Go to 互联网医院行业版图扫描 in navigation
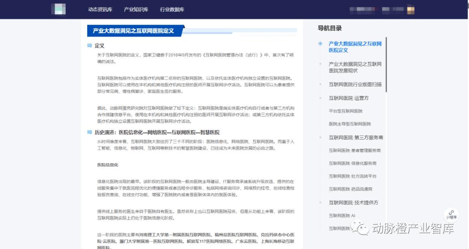This screenshot has height=249, width=469. (355, 84)
